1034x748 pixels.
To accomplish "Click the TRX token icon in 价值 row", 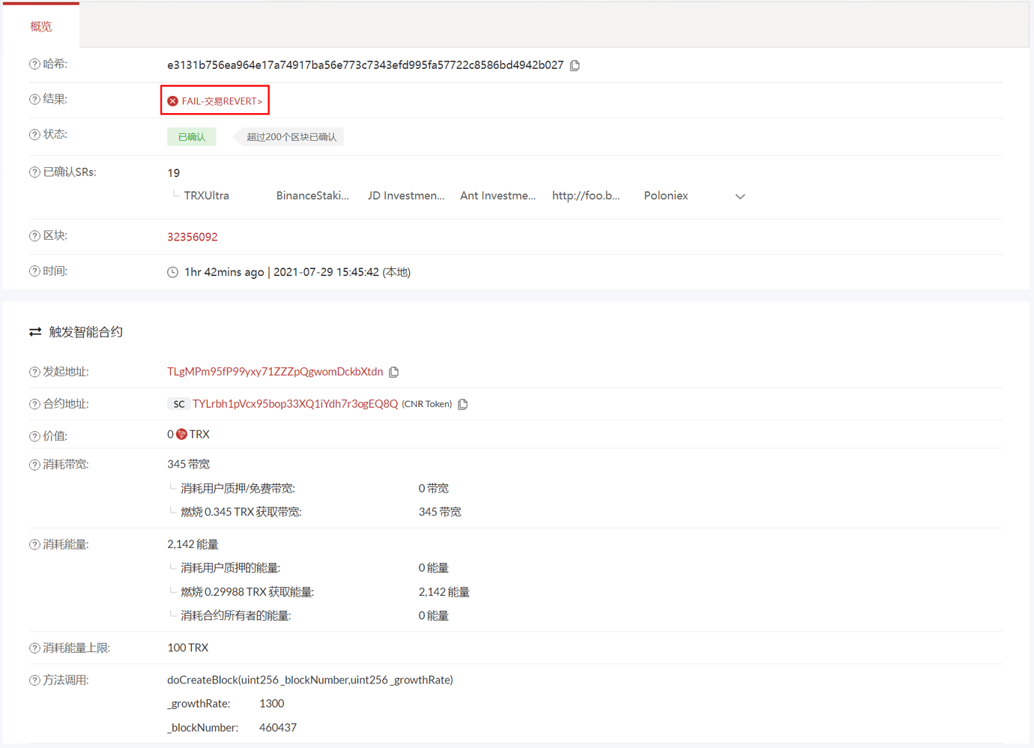I will click(x=181, y=433).
